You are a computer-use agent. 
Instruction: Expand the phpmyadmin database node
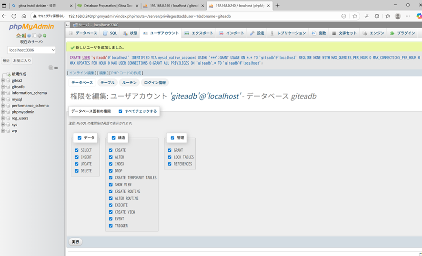point(3,112)
